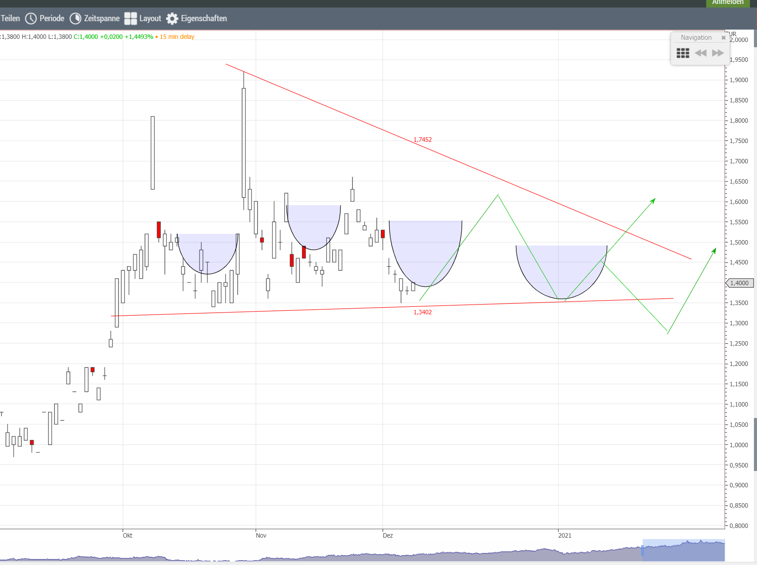Click the 1,4000 price tag on the axis
The image size is (757, 565).
pos(739,283)
